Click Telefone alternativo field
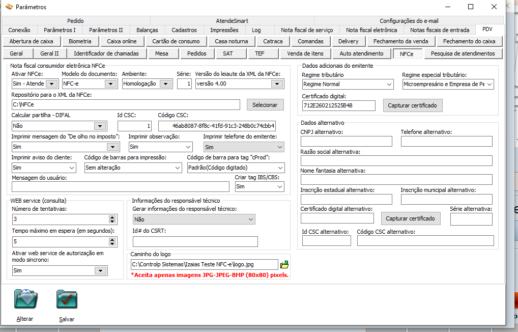Screen dimensions: 518x332 click(447, 142)
